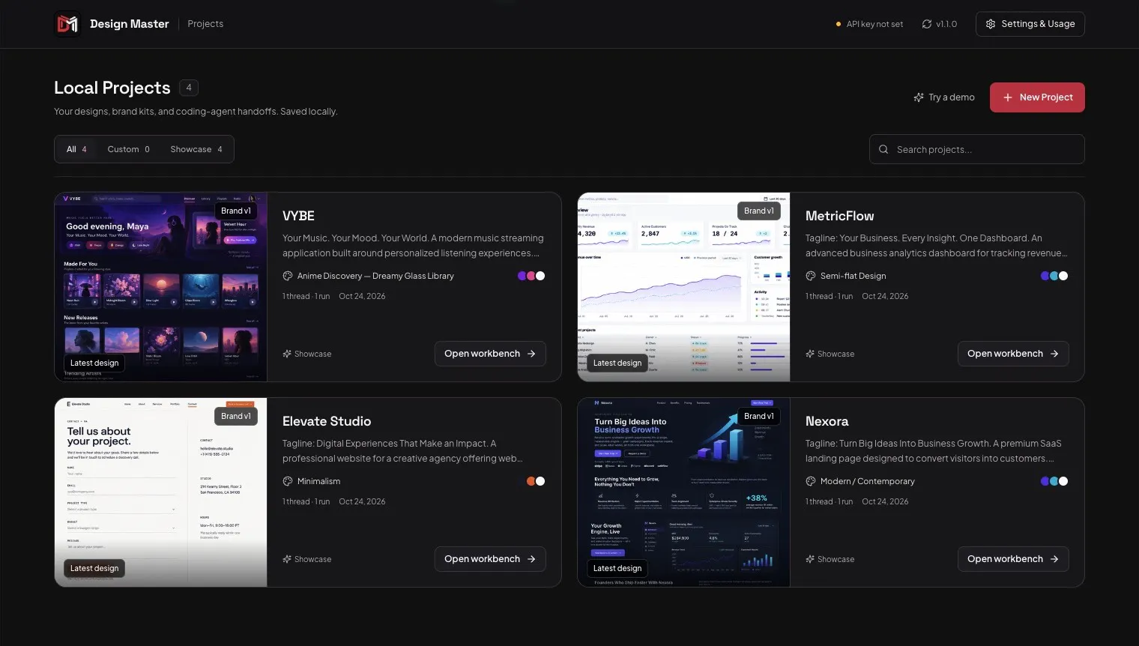Open the Nexora landing page thumbnail

pos(684,492)
